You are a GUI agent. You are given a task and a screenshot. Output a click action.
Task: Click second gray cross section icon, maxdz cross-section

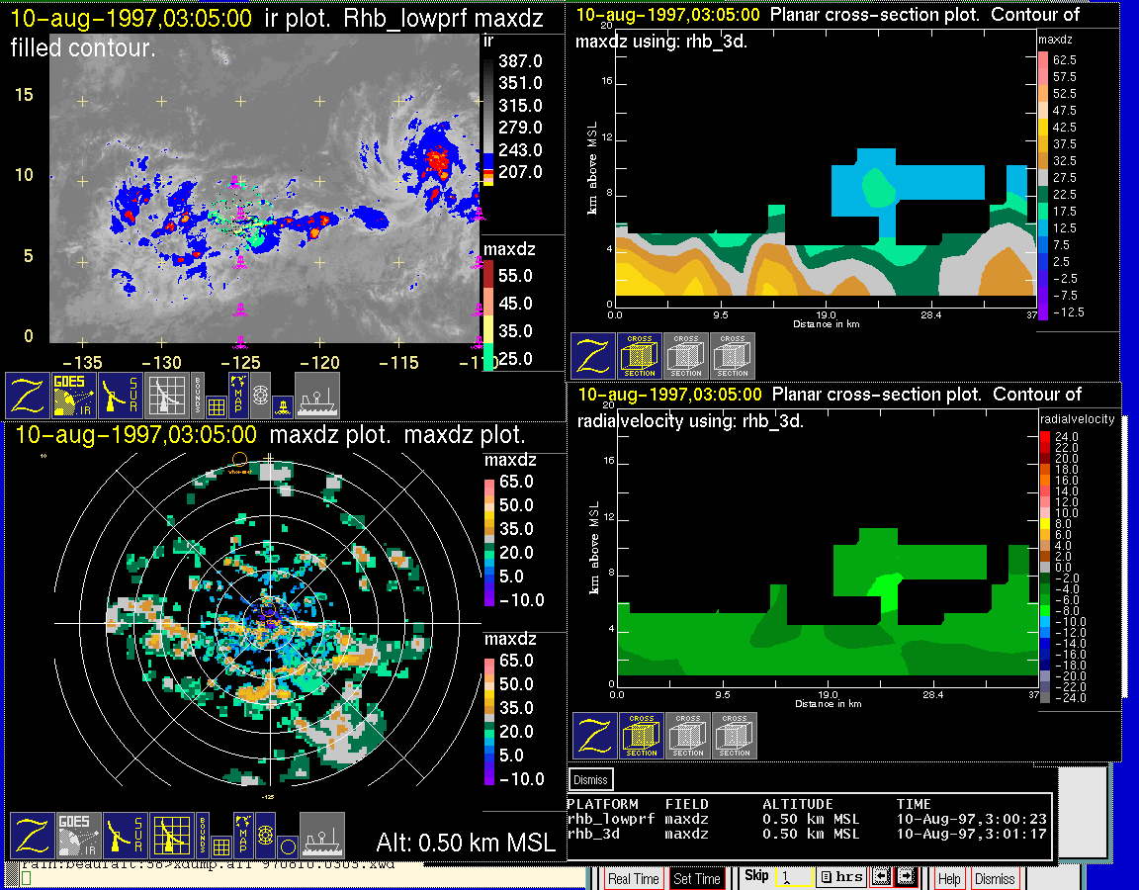(x=686, y=356)
